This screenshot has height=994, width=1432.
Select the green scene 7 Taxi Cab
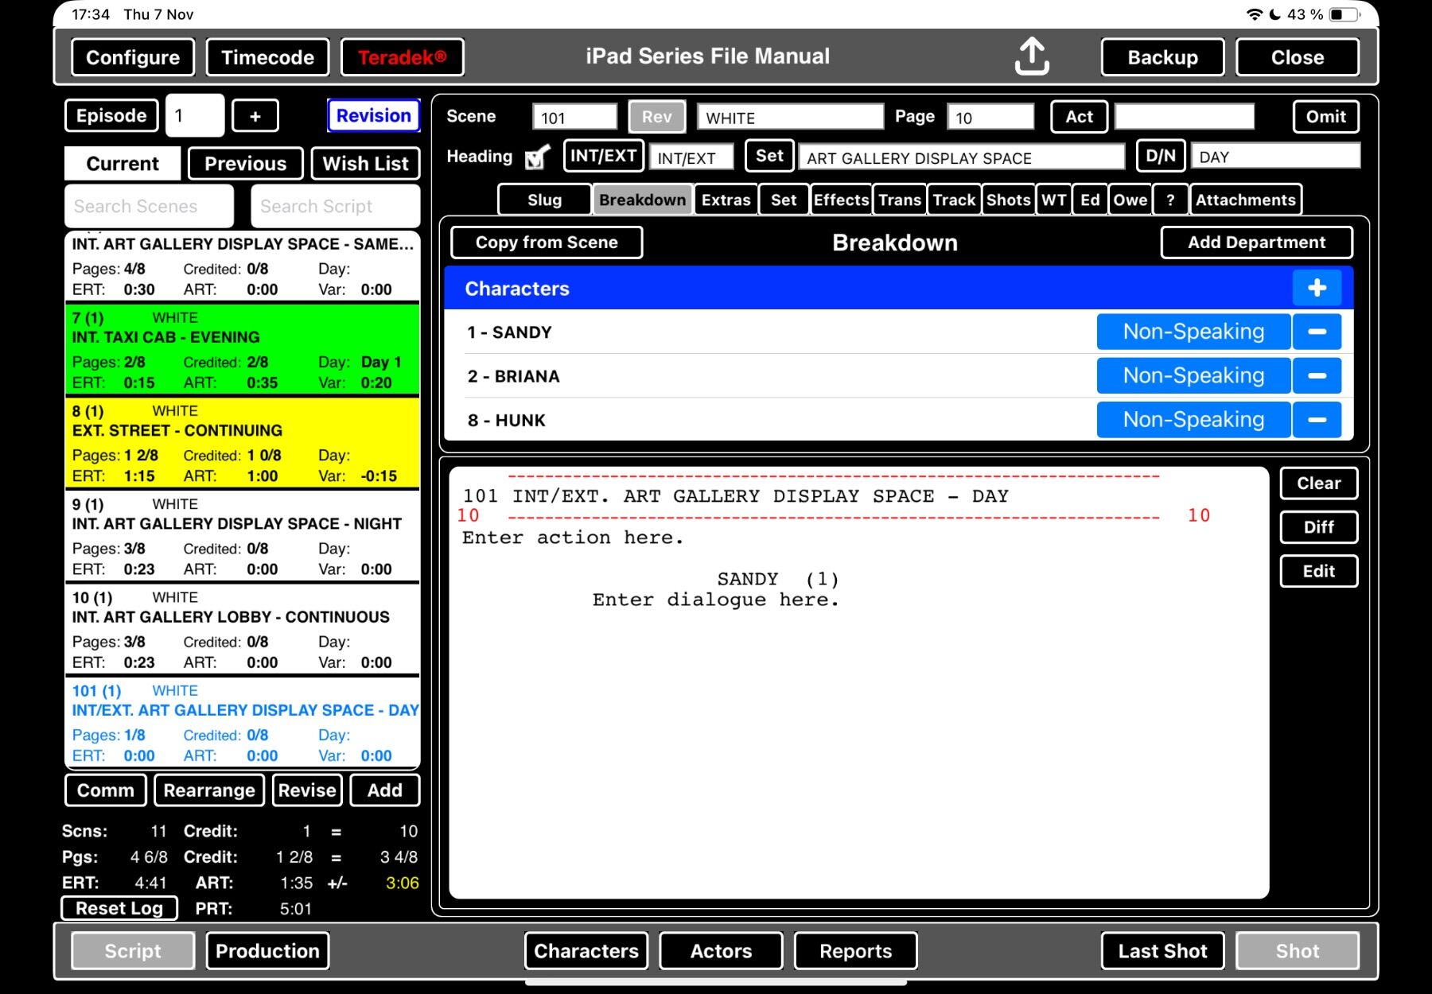(242, 350)
